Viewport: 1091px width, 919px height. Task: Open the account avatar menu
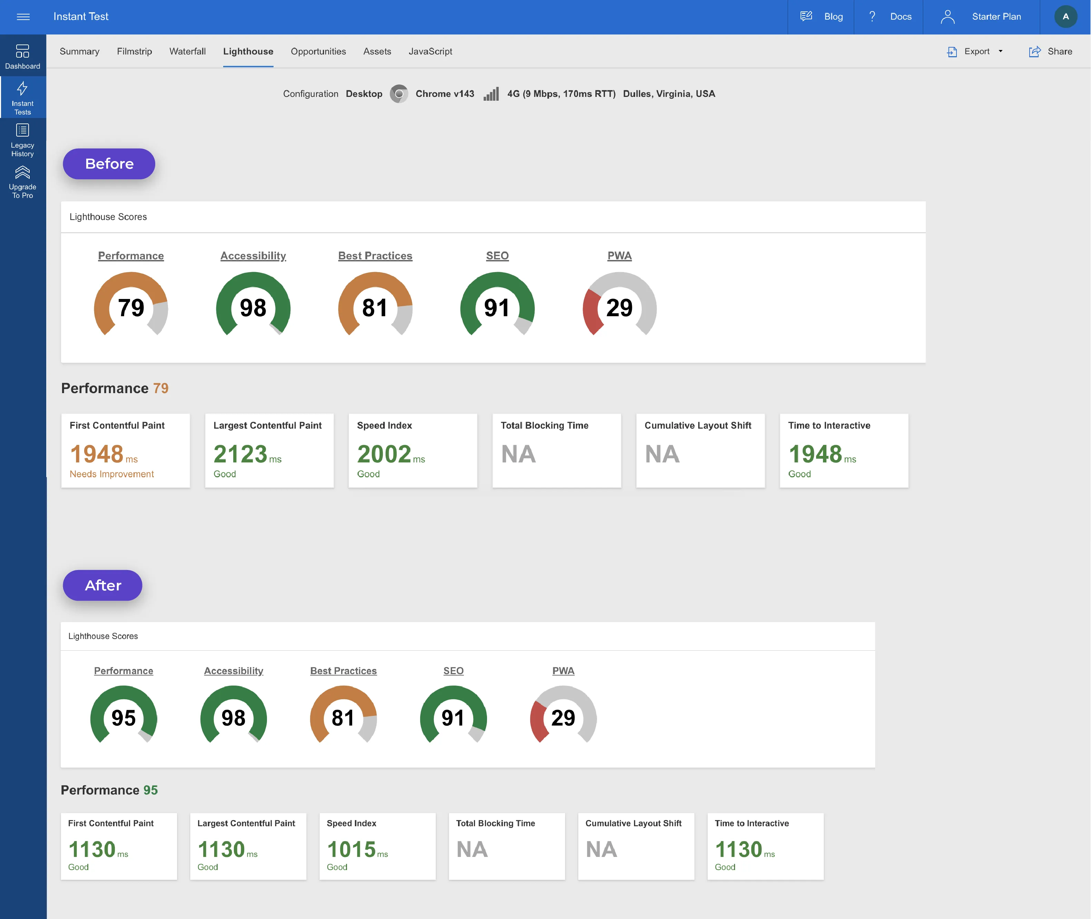coord(1065,16)
